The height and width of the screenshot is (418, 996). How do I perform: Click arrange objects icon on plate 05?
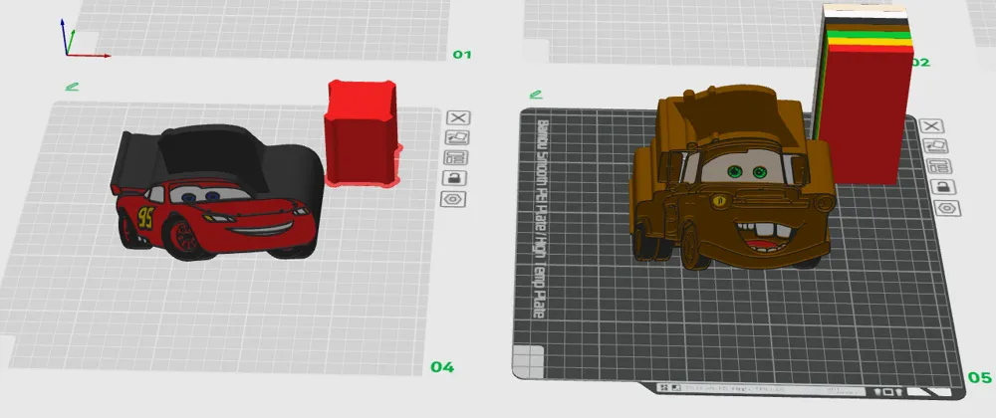(x=939, y=166)
